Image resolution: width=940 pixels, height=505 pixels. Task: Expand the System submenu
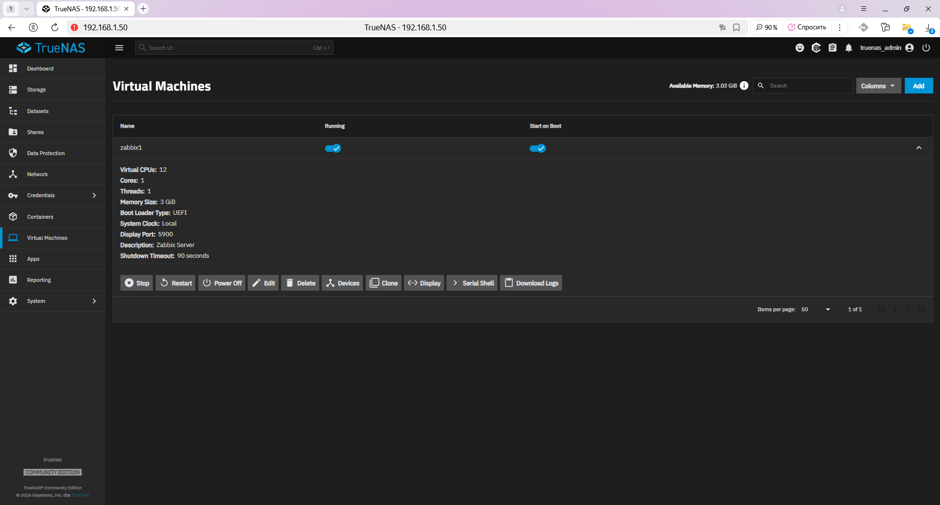94,301
